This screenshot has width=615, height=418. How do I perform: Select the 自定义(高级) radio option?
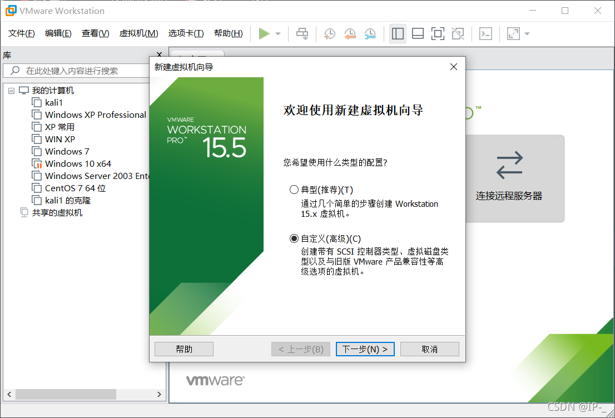pyautogui.click(x=294, y=238)
